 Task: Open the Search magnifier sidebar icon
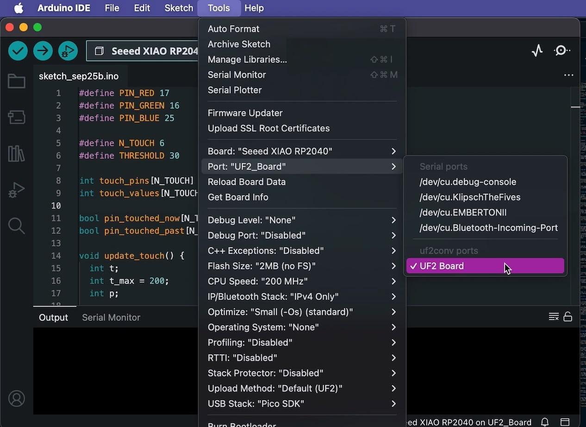17,226
